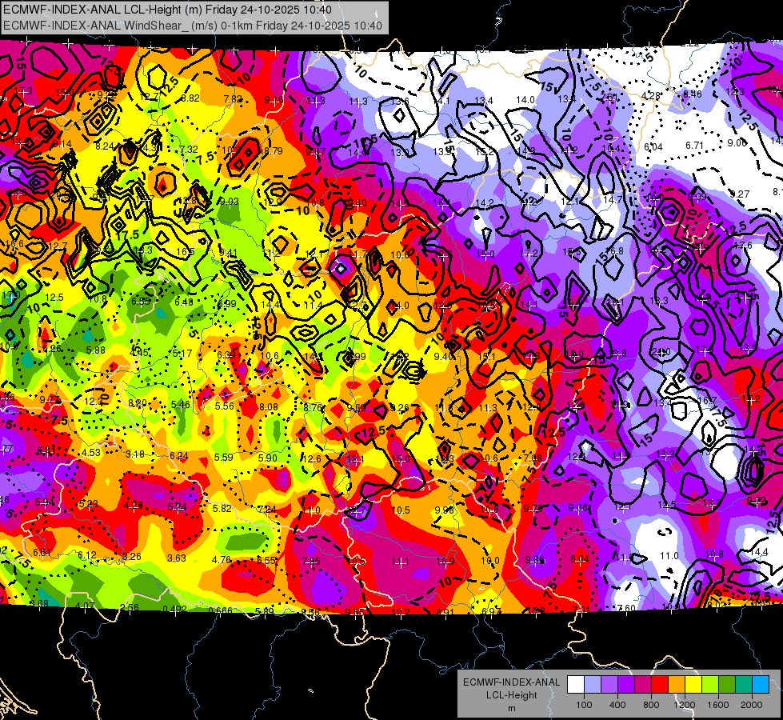The image size is (783, 720).
Task: Click the shear value '0.666'
Action: [220, 610]
